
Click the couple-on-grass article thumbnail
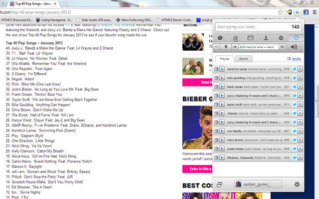tap(193, 66)
